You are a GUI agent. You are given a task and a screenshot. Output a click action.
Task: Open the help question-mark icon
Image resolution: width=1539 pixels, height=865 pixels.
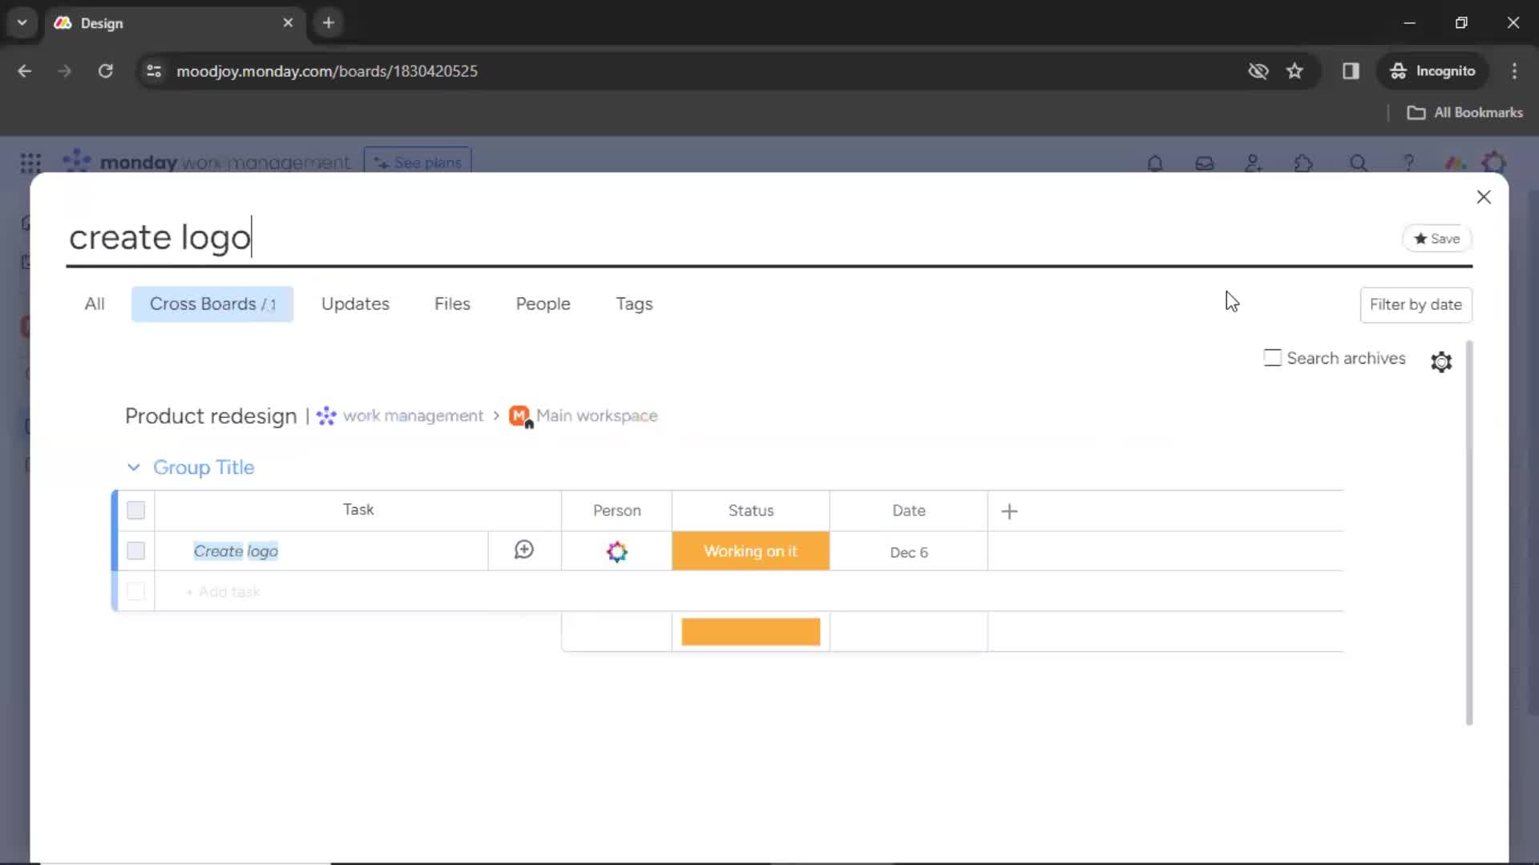coord(1408,163)
